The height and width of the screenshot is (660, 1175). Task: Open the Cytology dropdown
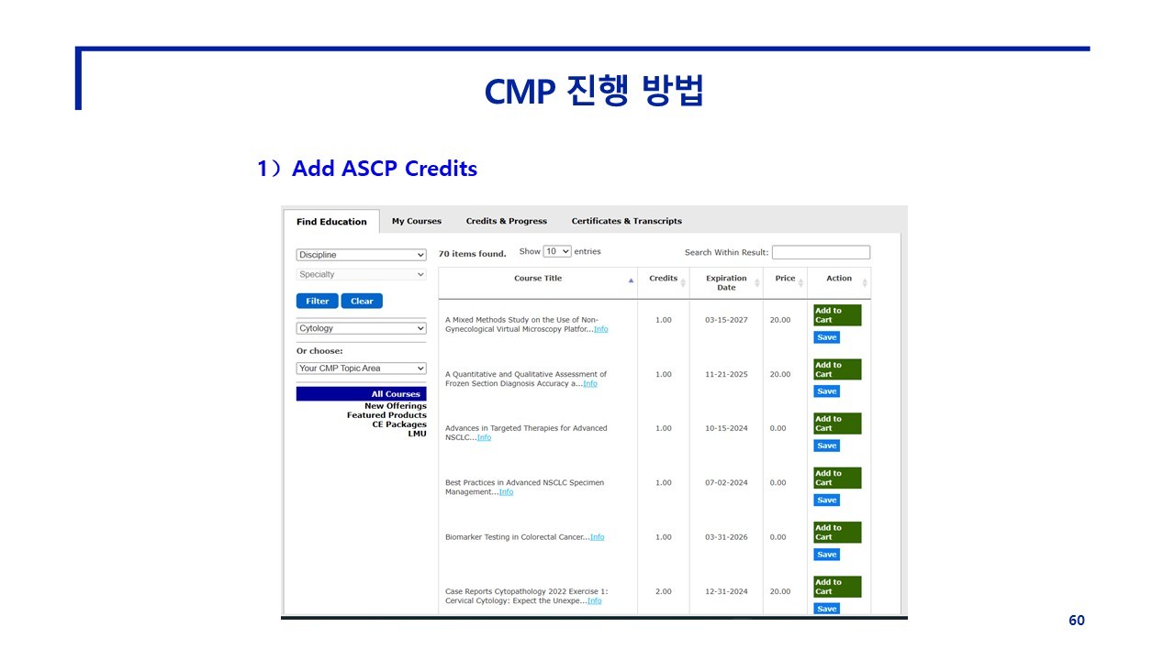click(362, 328)
